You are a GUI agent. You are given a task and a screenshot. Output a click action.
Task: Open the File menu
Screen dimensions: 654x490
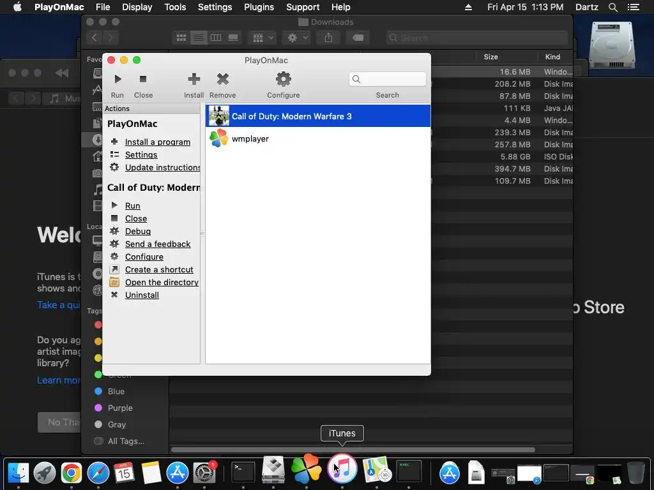103,7
